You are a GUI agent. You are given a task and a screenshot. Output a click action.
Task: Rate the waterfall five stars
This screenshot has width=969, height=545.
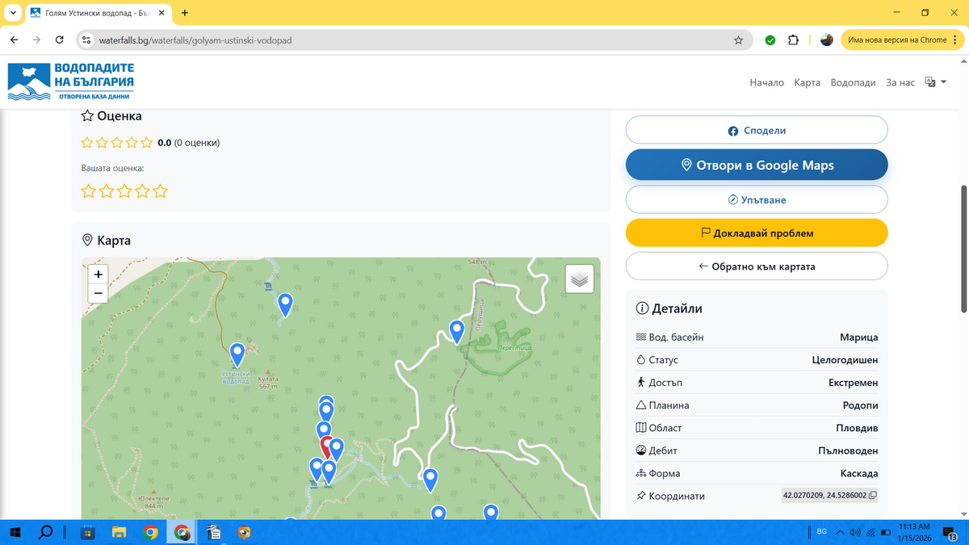point(161,191)
